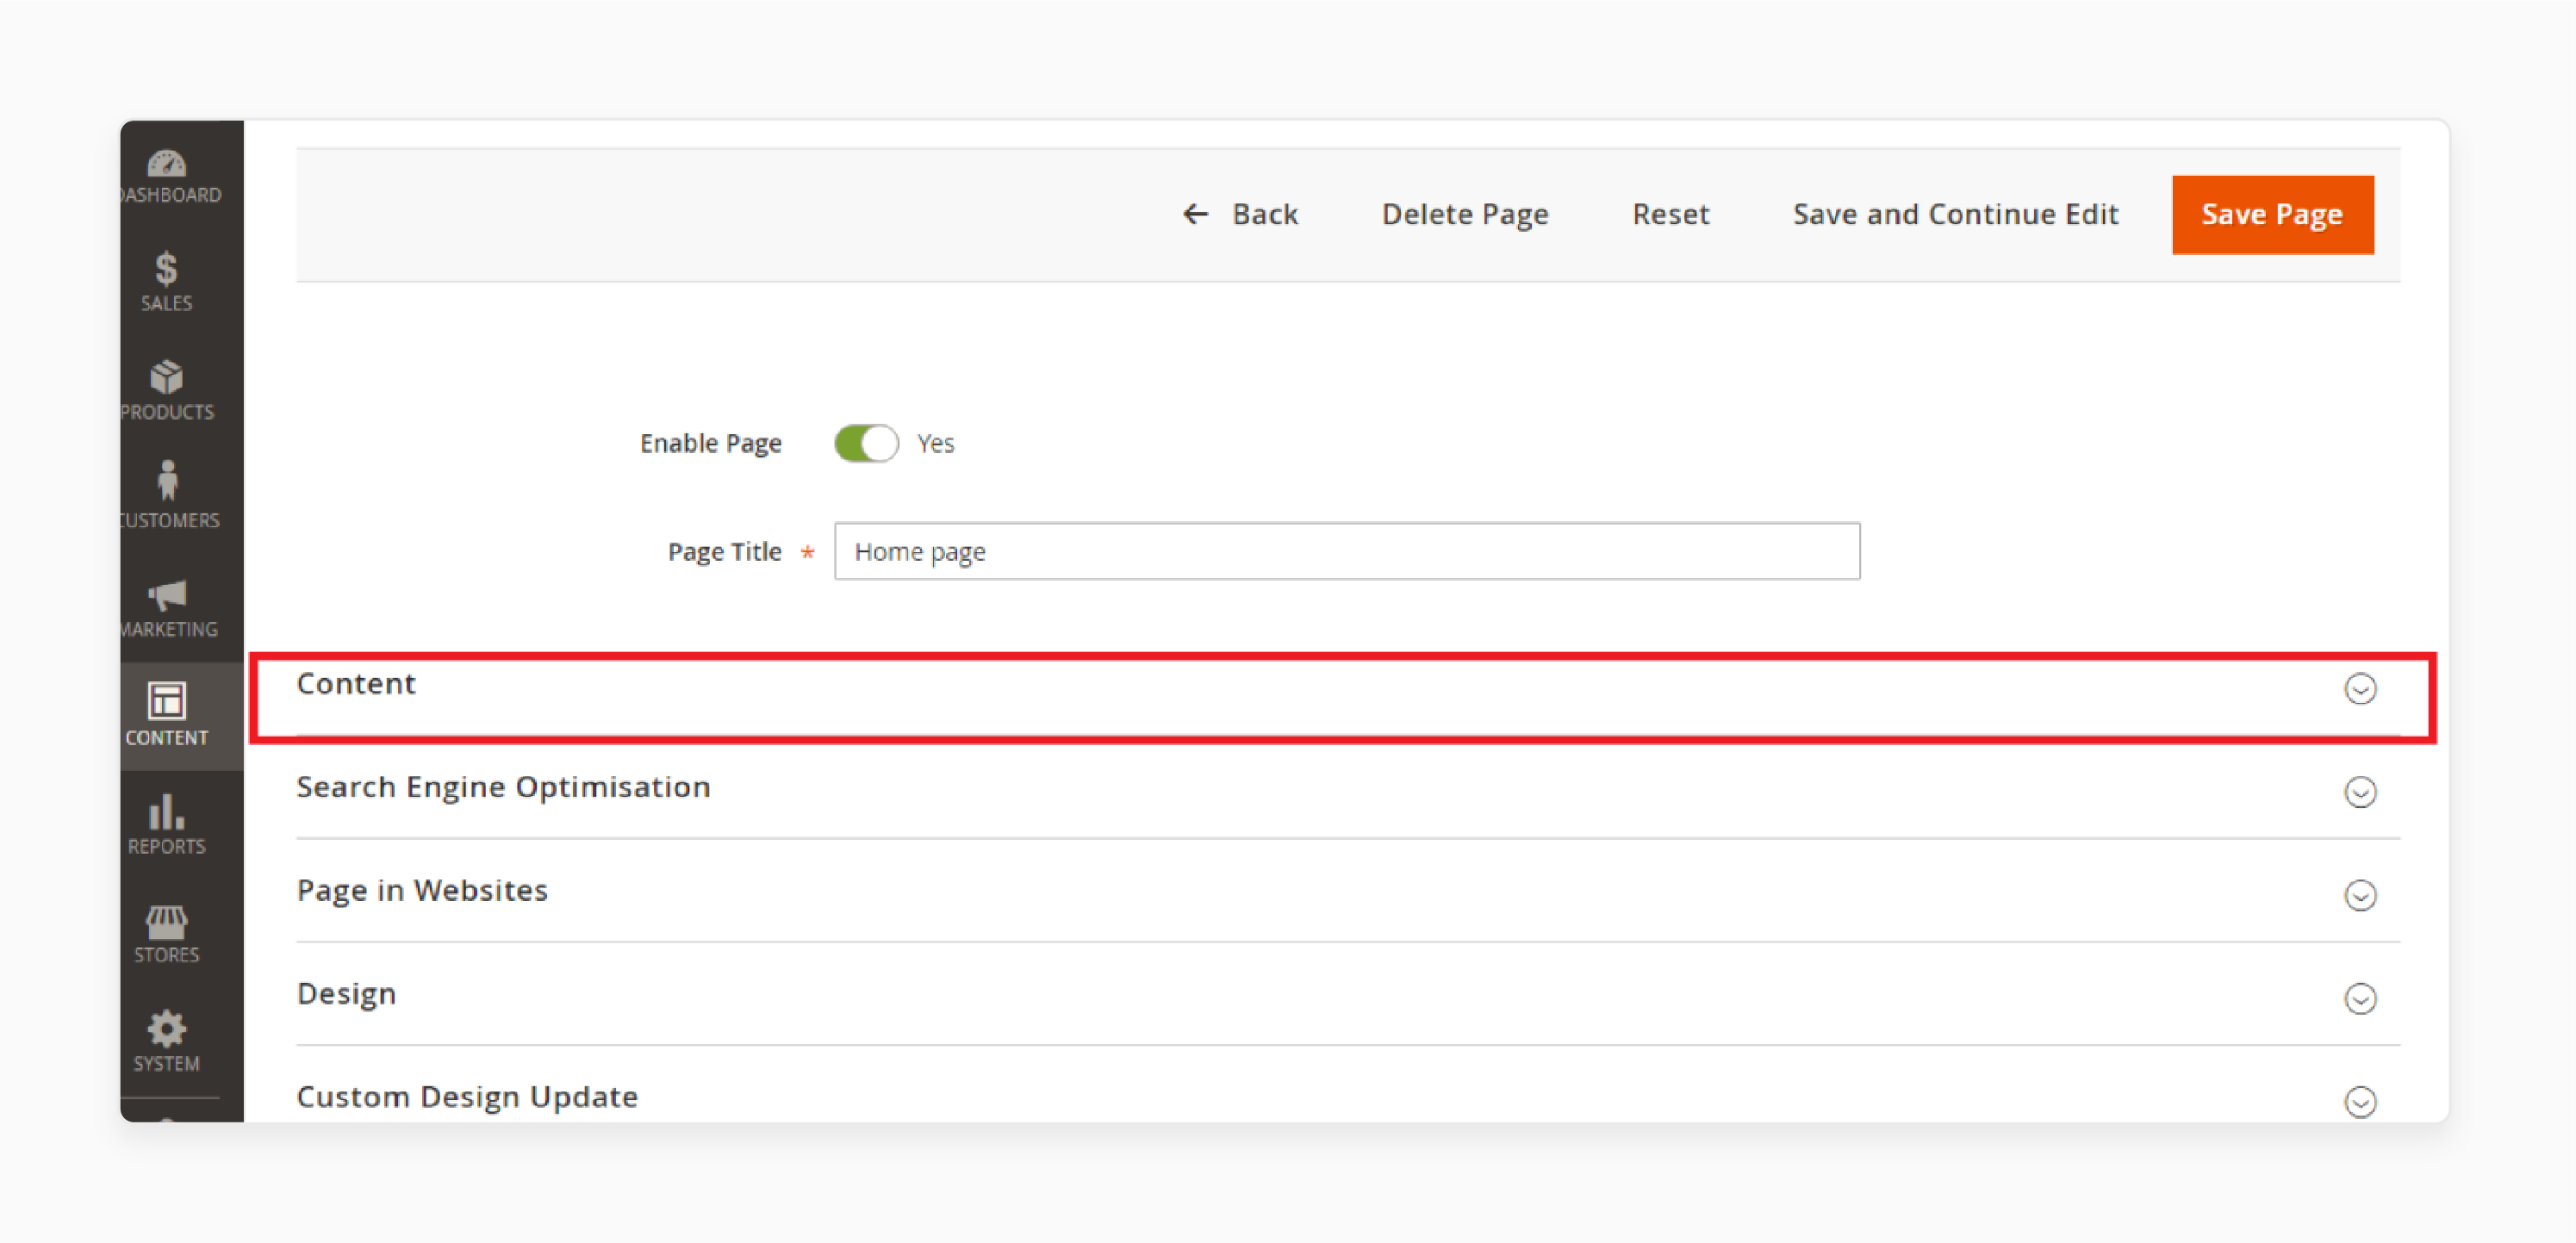Viewport: 2576px width, 1243px height.
Task: Expand the Custom Design Update chevron
Action: 2360,1101
